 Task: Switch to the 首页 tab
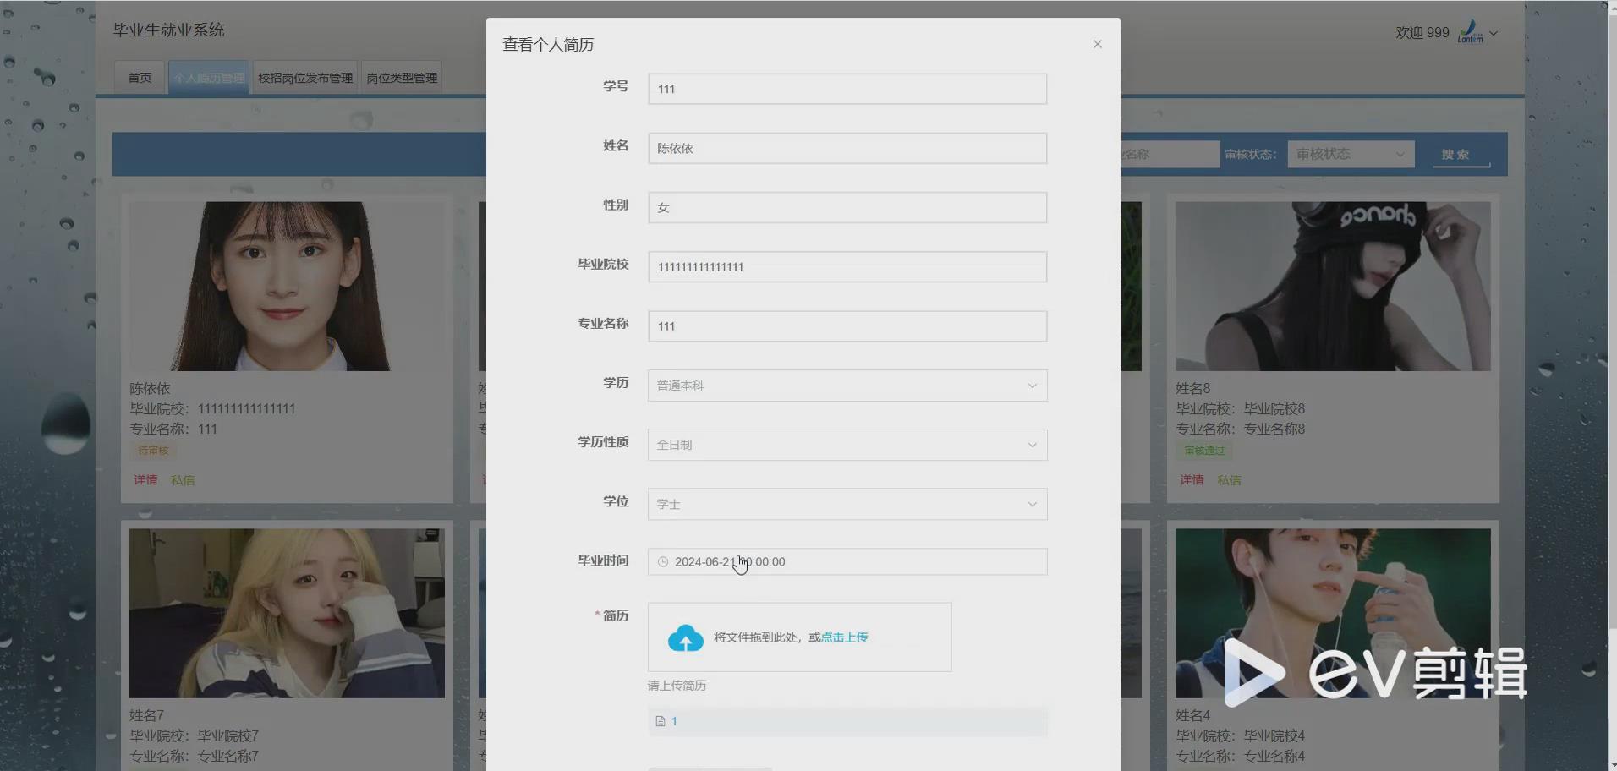point(139,77)
